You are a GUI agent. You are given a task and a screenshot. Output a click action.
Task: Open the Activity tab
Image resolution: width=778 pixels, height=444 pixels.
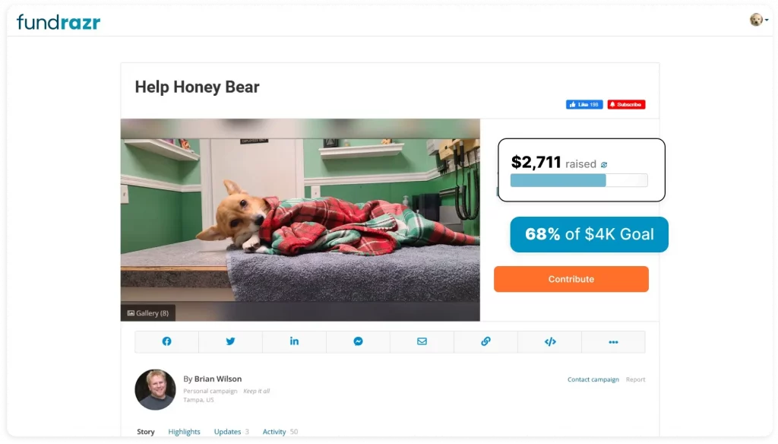click(274, 431)
